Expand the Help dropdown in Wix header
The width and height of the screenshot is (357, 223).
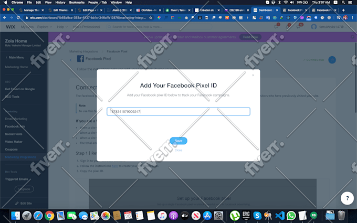pos(62,27)
